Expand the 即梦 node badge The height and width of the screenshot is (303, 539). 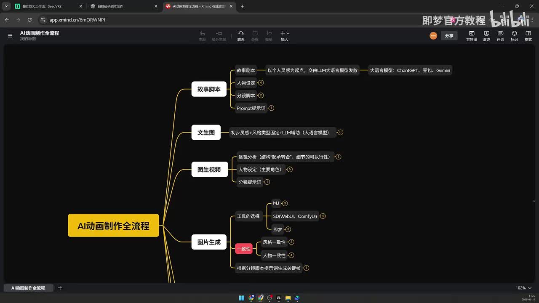tap(288, 229)
